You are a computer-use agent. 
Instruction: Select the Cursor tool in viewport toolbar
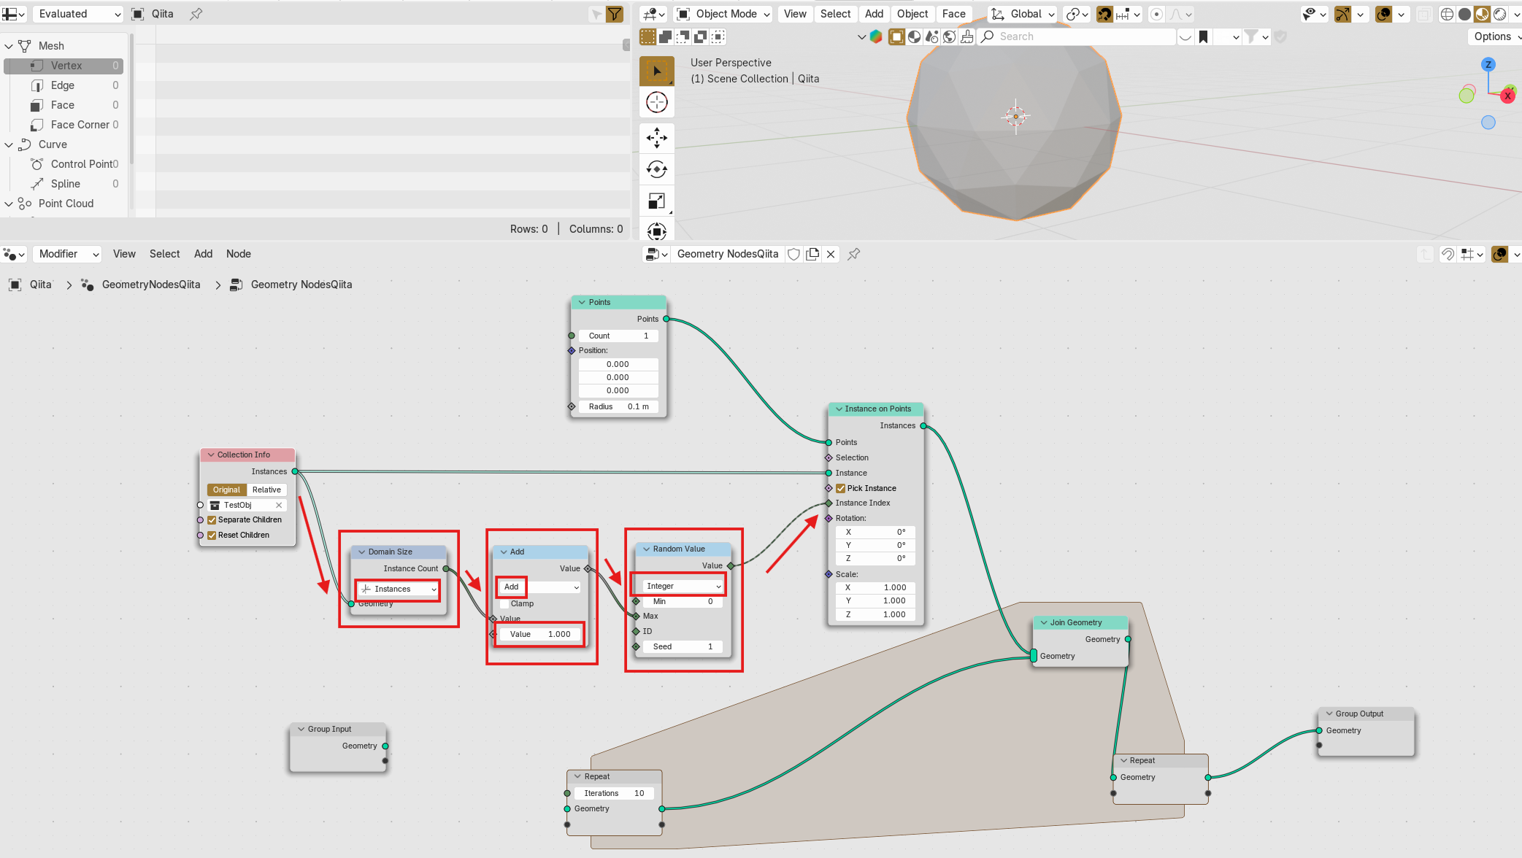(656, 103)
